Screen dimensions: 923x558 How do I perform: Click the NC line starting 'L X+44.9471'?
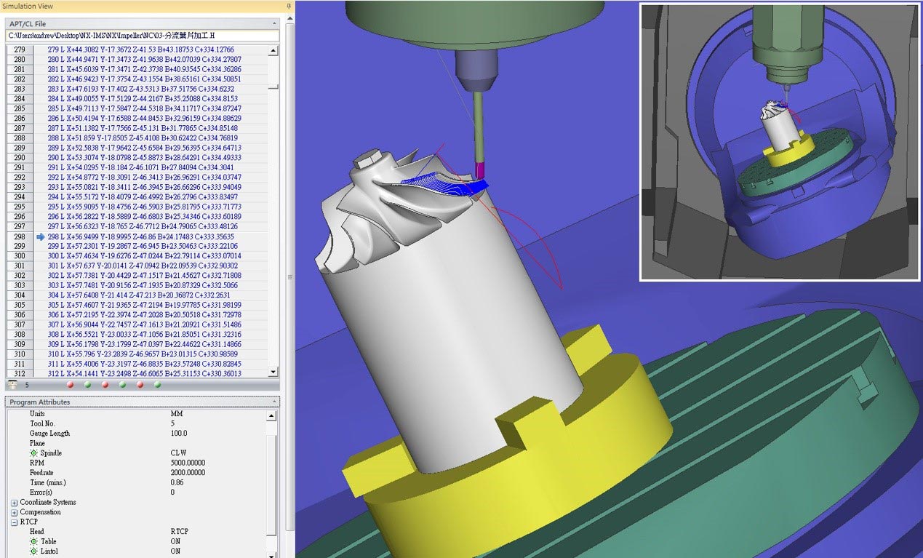(144, 60)
